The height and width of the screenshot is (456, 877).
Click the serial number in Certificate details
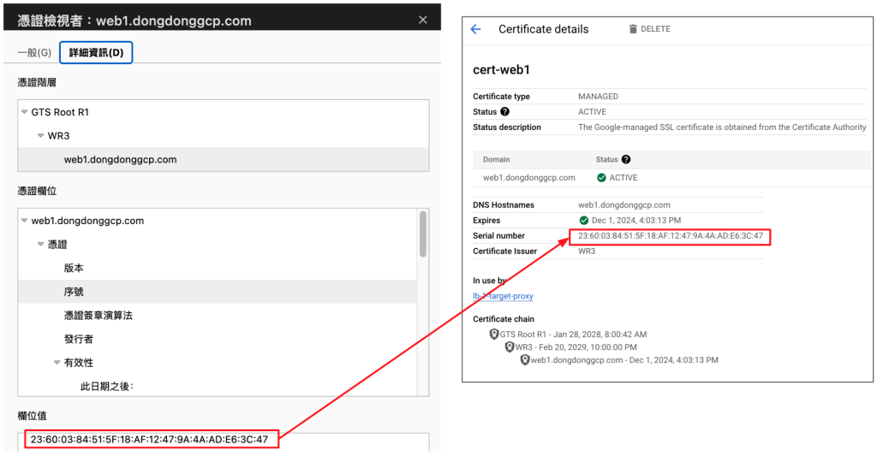click(x=670, y=236)
